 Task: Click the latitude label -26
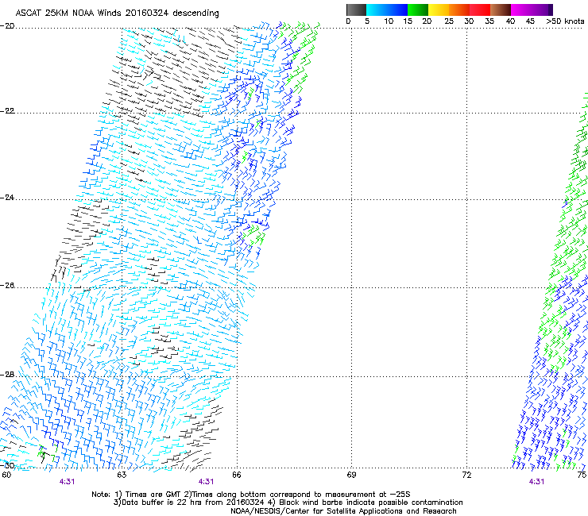coord(7,286)
